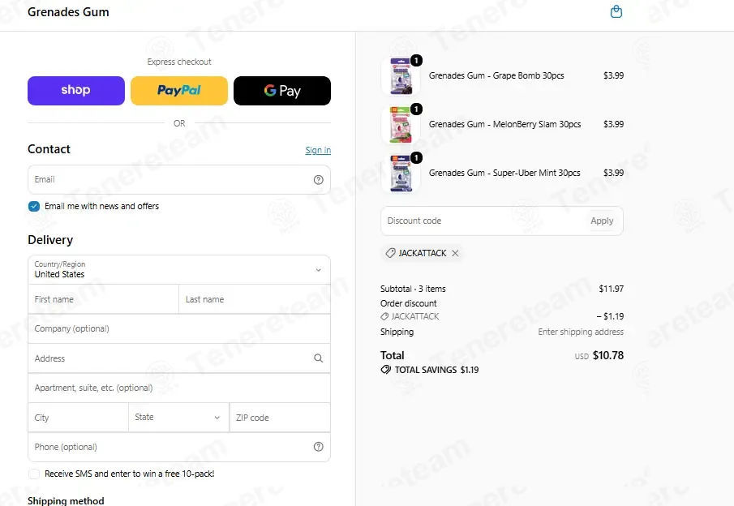Click the ZIP code field
Screen dimensions: 734x506
coord(280,418)
